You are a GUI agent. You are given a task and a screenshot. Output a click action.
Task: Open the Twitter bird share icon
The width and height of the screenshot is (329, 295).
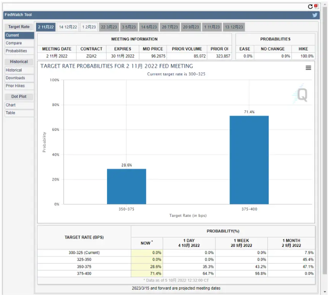coord(315,15)
